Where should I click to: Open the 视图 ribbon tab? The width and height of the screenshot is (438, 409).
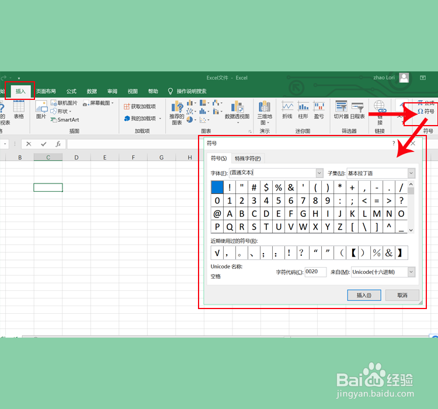pyautogui.click(x=133, y=91)
